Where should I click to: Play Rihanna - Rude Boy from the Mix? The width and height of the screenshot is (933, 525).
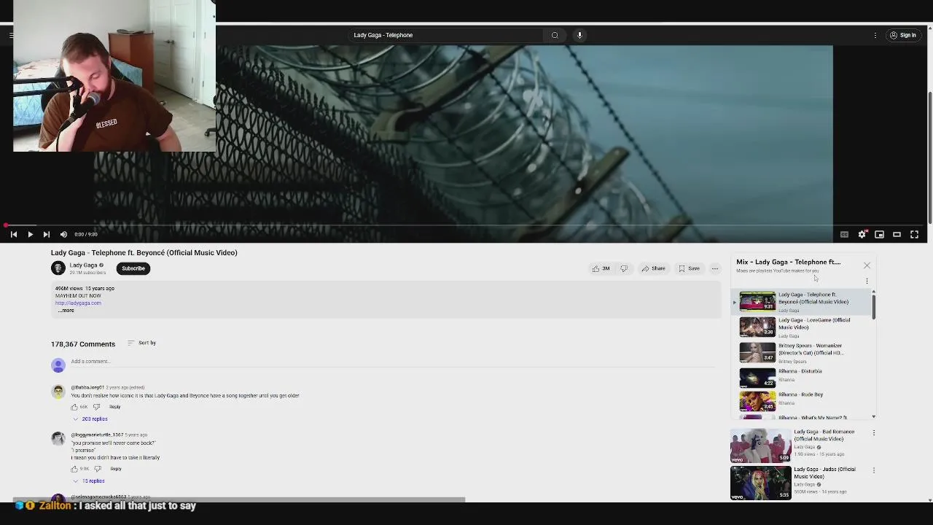click(802, 400)
